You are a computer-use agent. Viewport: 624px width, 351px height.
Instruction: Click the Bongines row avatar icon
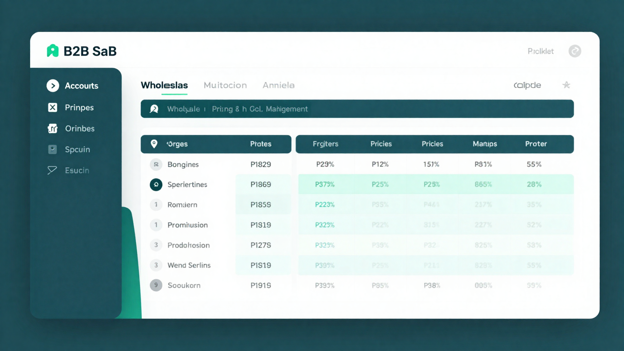pos(156,165)
